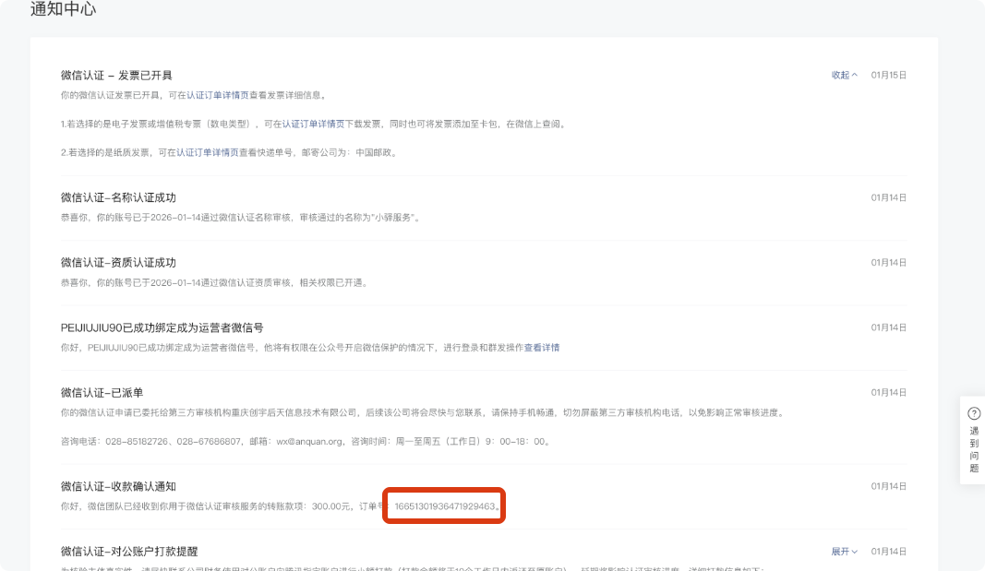Screen dimensions: 985x571
Task: Open 查看详情 link in operator binding notice
Action: 542,348
